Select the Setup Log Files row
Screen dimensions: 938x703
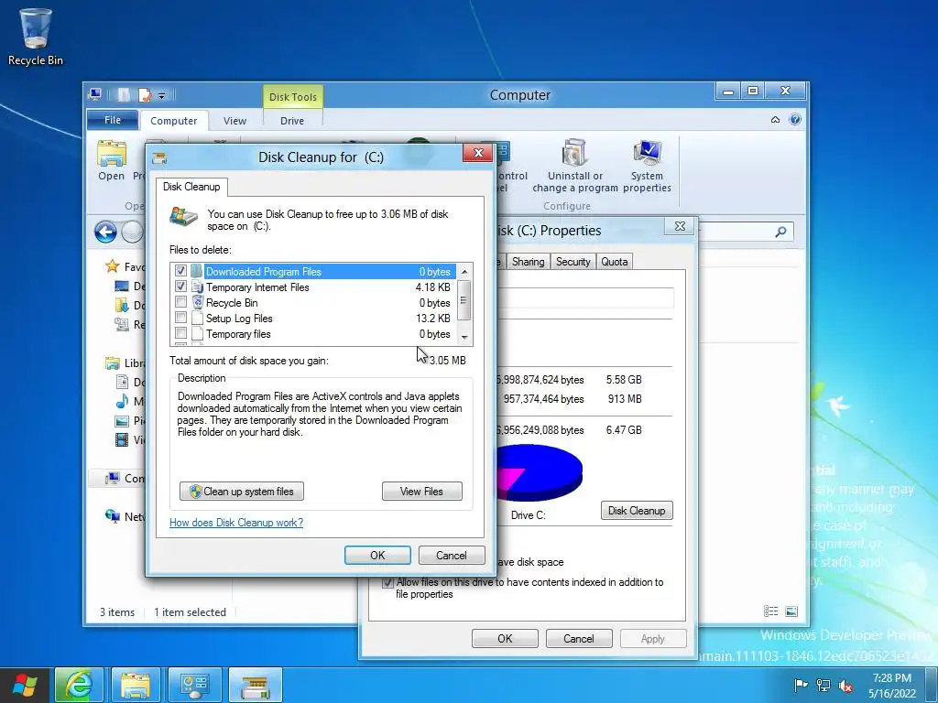tap(313, 318)
